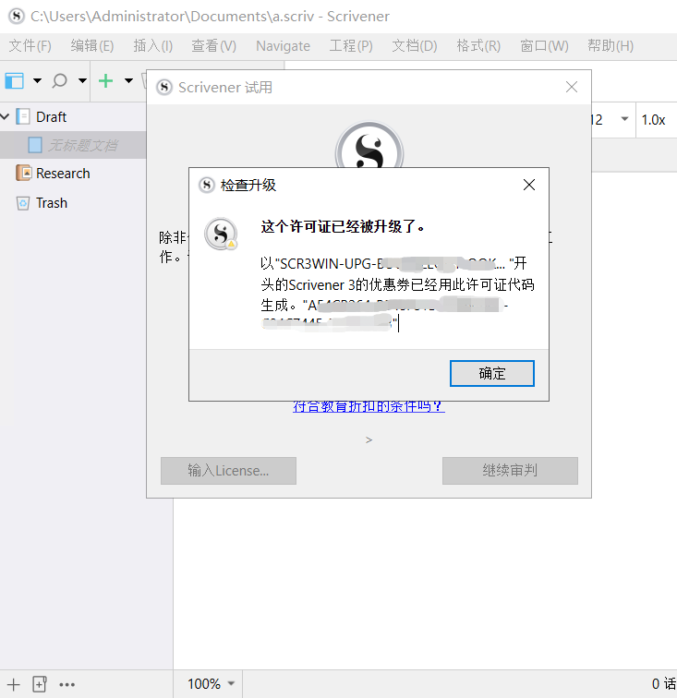
Task: Open the 查看(V) menu
Action: click(x=213, y=46)
